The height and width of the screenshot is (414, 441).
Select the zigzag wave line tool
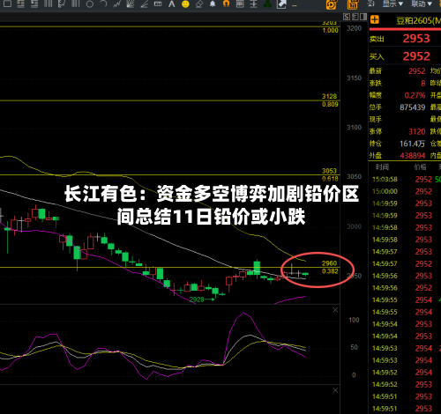pos(116,4)
